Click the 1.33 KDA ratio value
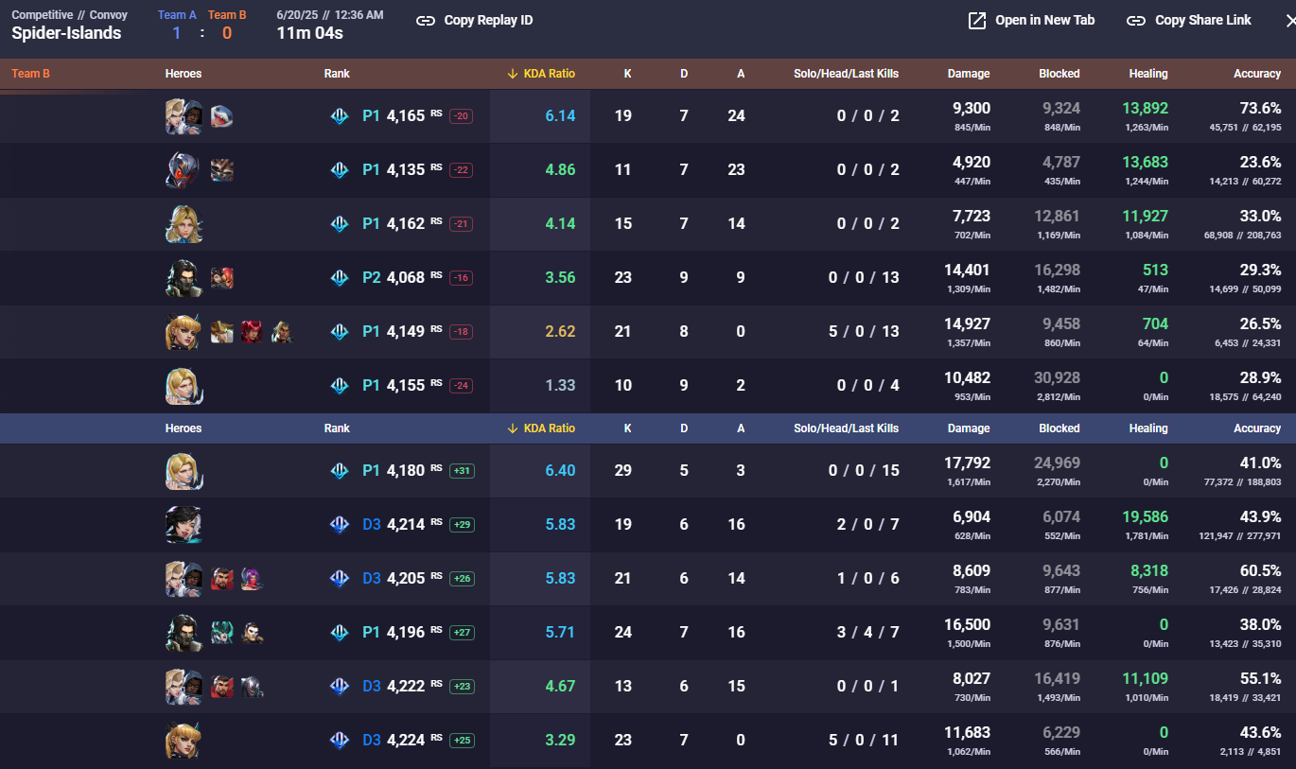Image resolution: width=1296 pixels, height=769 pixels. 560,386
